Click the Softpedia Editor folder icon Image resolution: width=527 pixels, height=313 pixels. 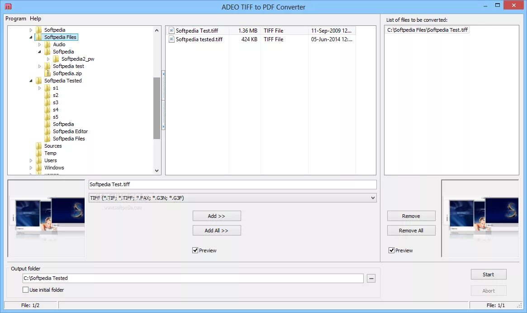[x=47, y=132]
